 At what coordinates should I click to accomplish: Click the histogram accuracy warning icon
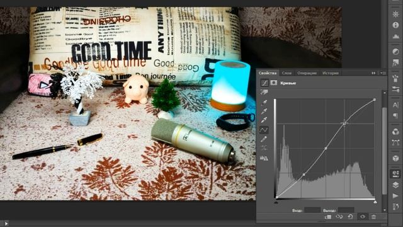coord(264,158)
